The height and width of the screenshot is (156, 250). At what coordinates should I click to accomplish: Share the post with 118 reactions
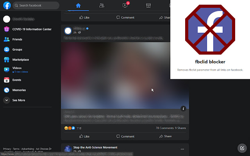click(x=166, y=136)
